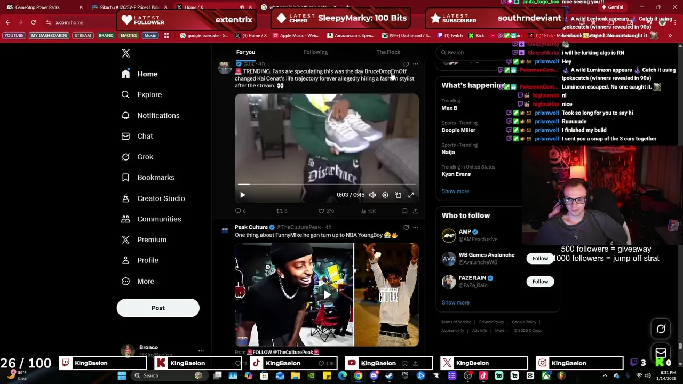The width and height of the screenshot is (683, 384).
Task: Open more options on Kai Cenat post
Action: click(416, 64)
